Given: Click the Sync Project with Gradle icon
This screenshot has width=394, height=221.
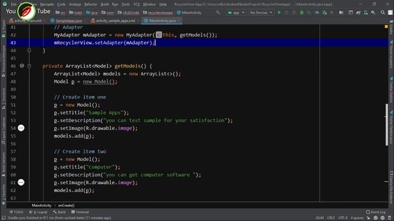Looking at the screenshot, I should tap(358, 12).
